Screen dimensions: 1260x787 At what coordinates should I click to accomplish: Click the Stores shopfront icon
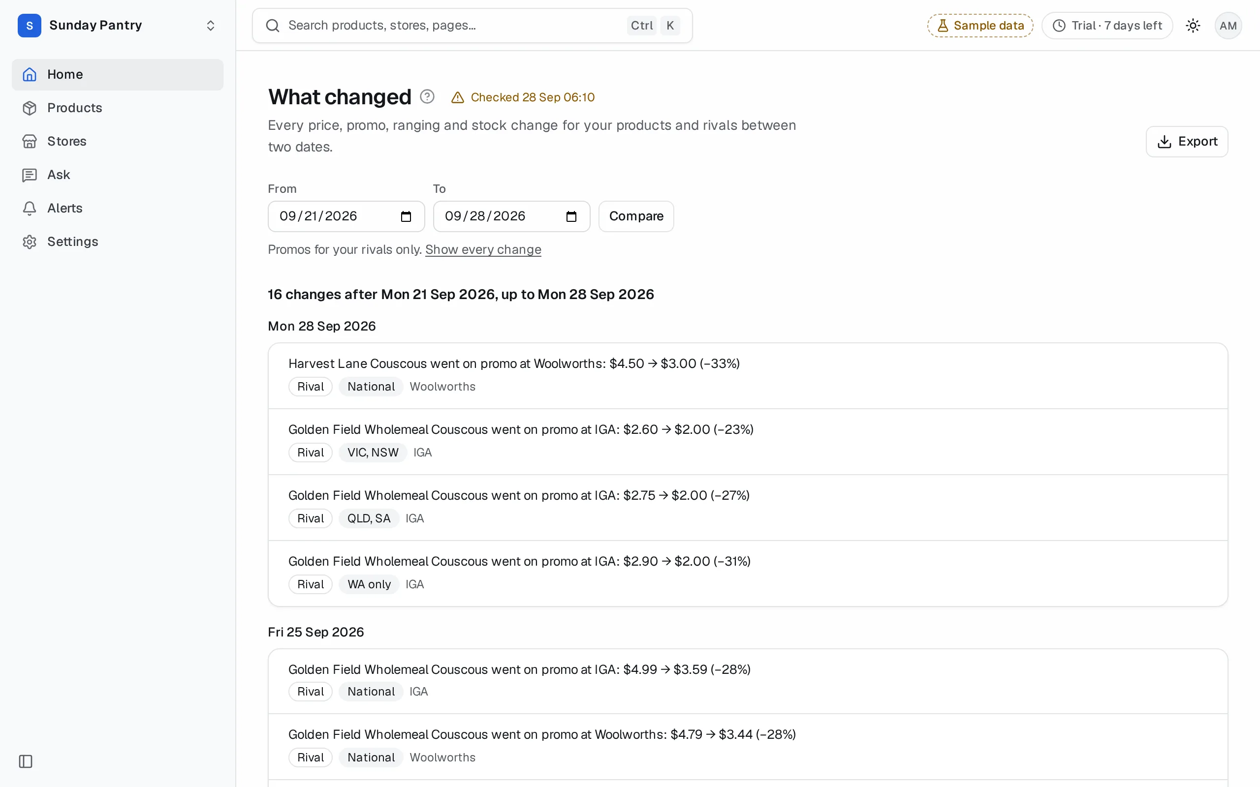[x=30, y=141]
